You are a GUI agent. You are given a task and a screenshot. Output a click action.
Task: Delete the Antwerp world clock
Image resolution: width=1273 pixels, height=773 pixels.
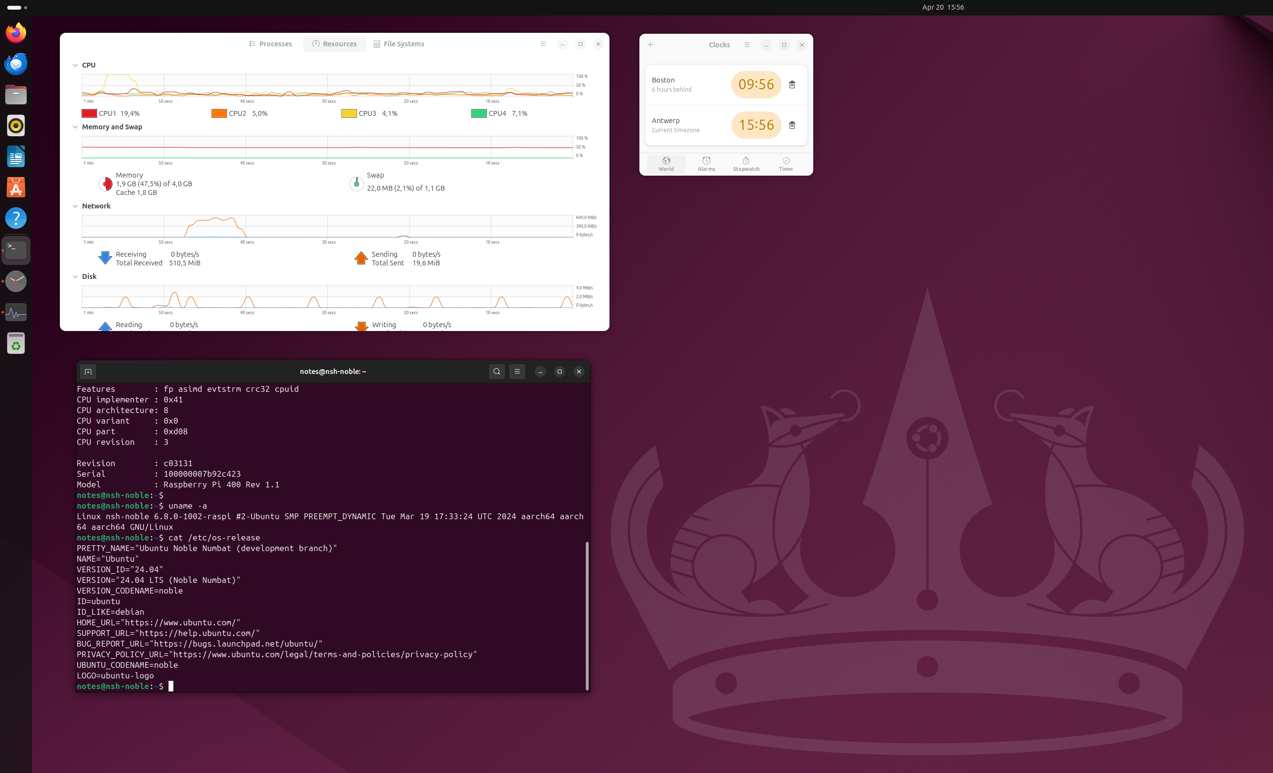point(792,125)
